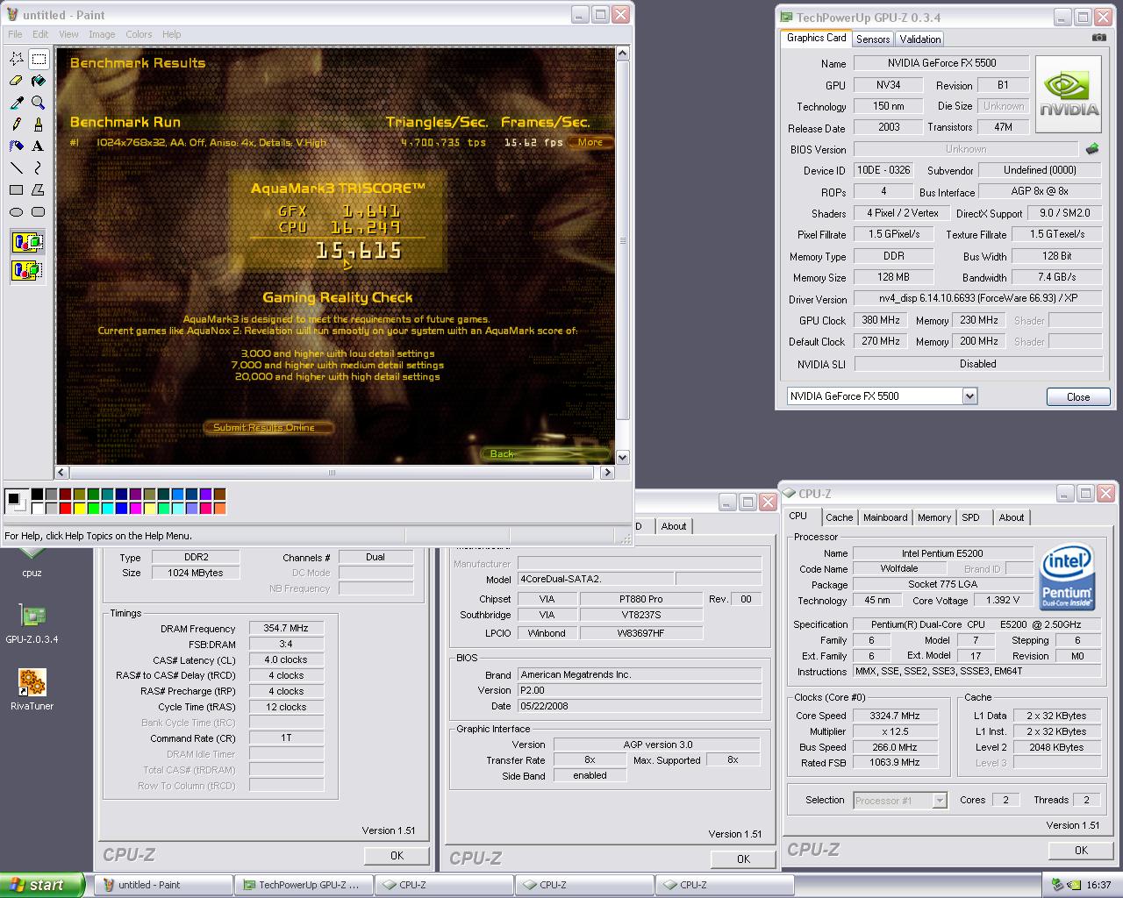1123x898 pixels.
Task: Click the system clock showing 16:37
Action: pyautogui.click(x=1098, y=885)
